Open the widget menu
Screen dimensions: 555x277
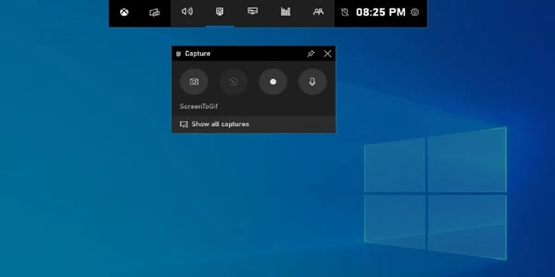[x=154, y=12]
